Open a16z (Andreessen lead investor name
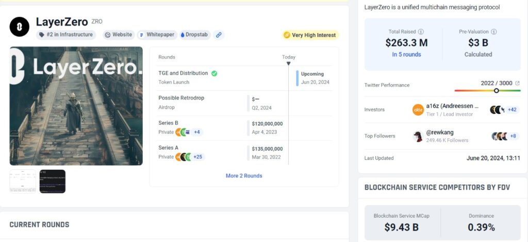The image size is (528, 242). tap(452, 106)
